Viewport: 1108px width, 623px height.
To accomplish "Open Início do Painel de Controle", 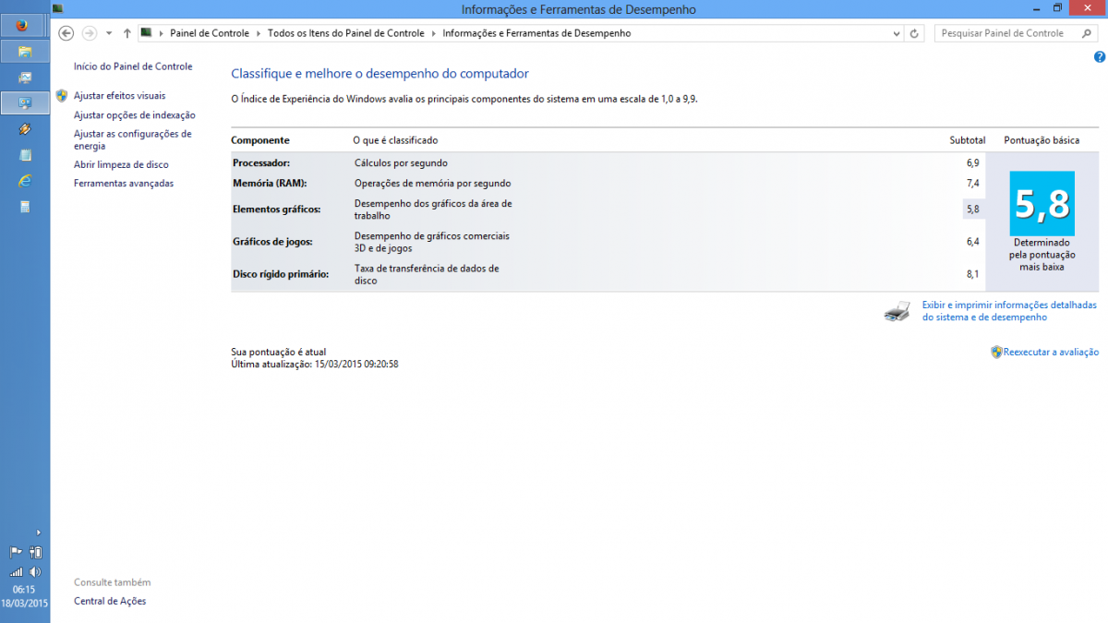I will point(133,66).
